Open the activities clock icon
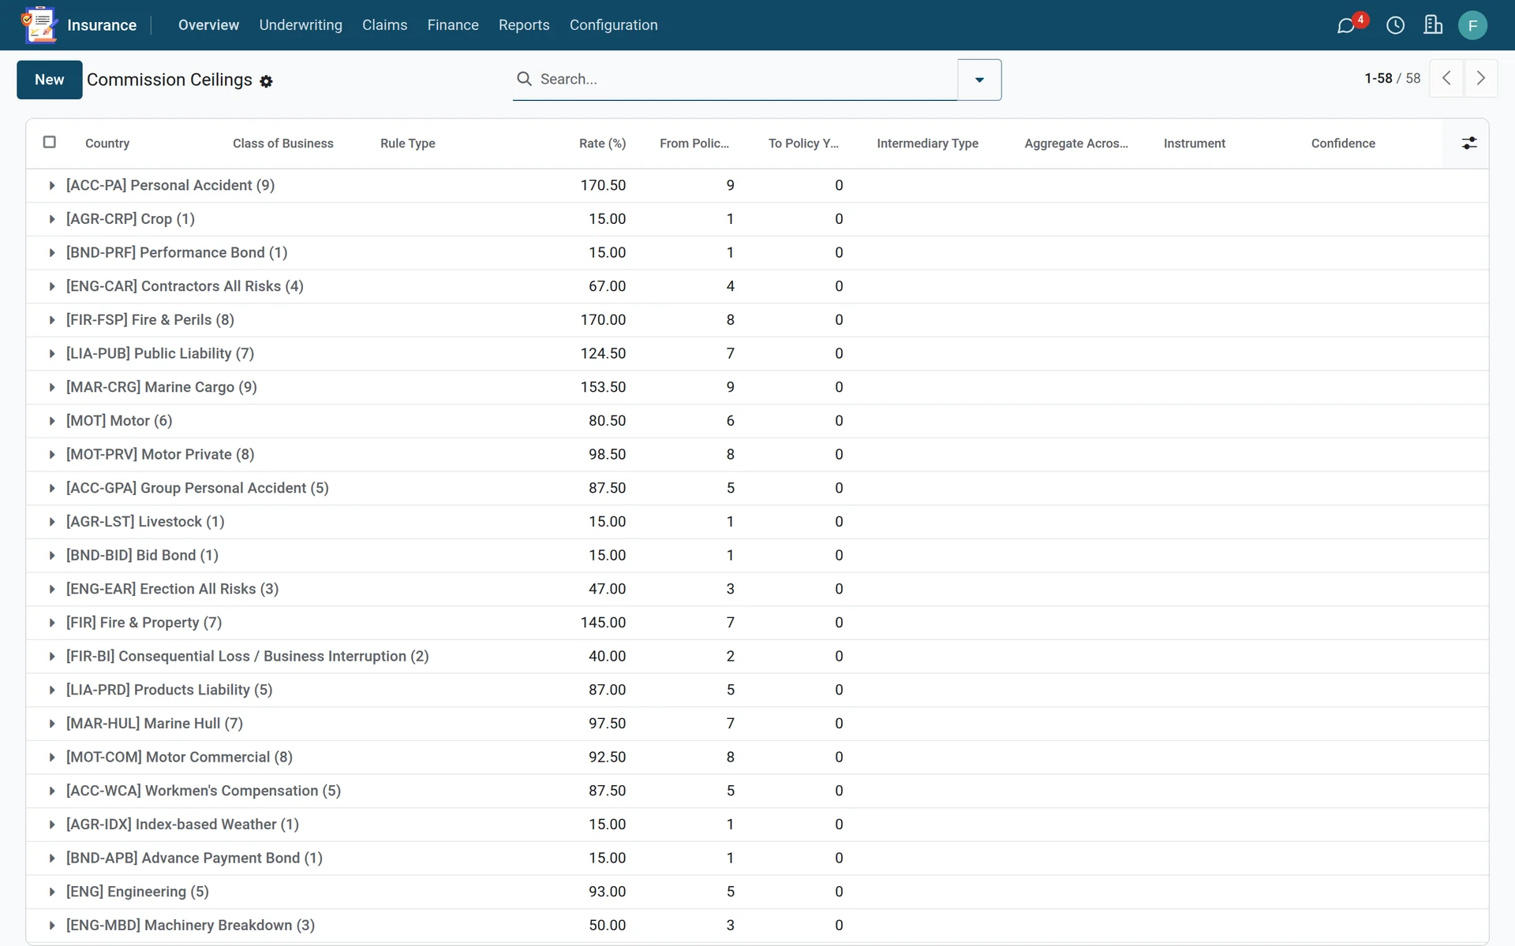 pos(1395,25)
